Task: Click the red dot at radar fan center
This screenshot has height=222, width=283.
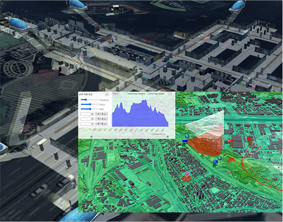Action: point(278,168)
